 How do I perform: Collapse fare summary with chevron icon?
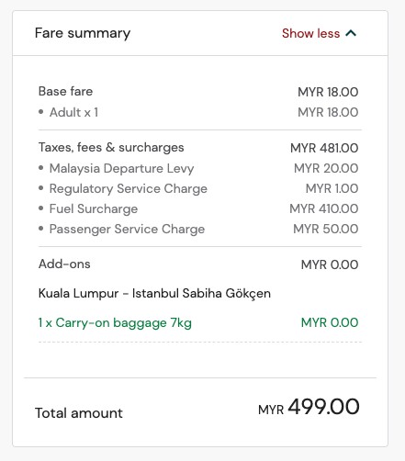[351, 33]
